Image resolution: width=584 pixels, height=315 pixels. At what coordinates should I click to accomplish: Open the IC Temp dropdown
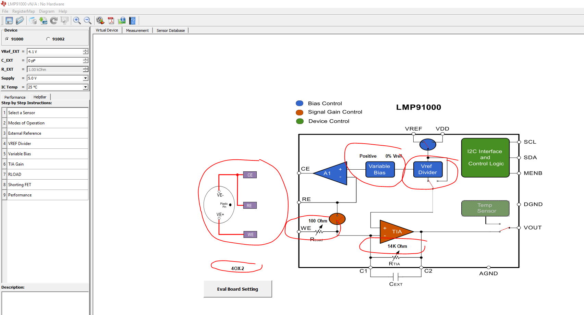(85, 87)
